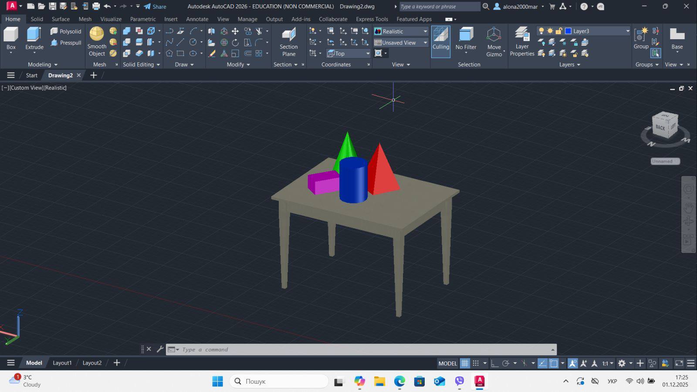
Task: Click the Share button
Action: (x=155, y=7)
